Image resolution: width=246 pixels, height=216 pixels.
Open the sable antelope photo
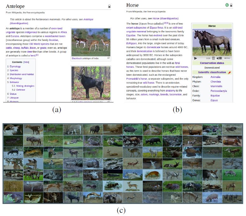tap(91, 83)
